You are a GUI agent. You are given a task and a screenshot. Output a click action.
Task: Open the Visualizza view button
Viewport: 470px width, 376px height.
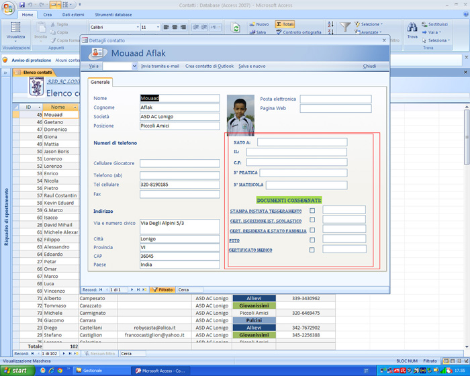15,31
